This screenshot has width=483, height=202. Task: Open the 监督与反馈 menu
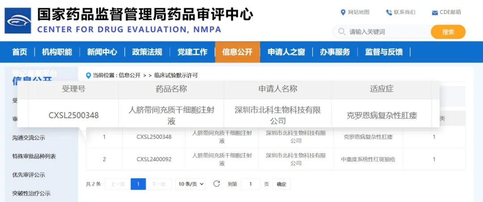pyautogui.click(x=384, y=52)
